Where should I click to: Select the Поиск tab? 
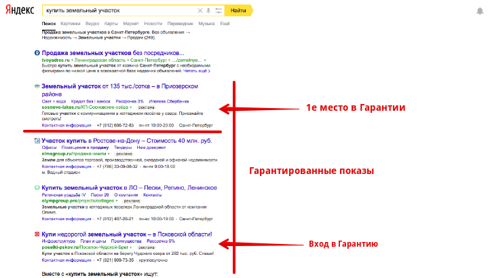pyautogui.click(x=49, y=24)
